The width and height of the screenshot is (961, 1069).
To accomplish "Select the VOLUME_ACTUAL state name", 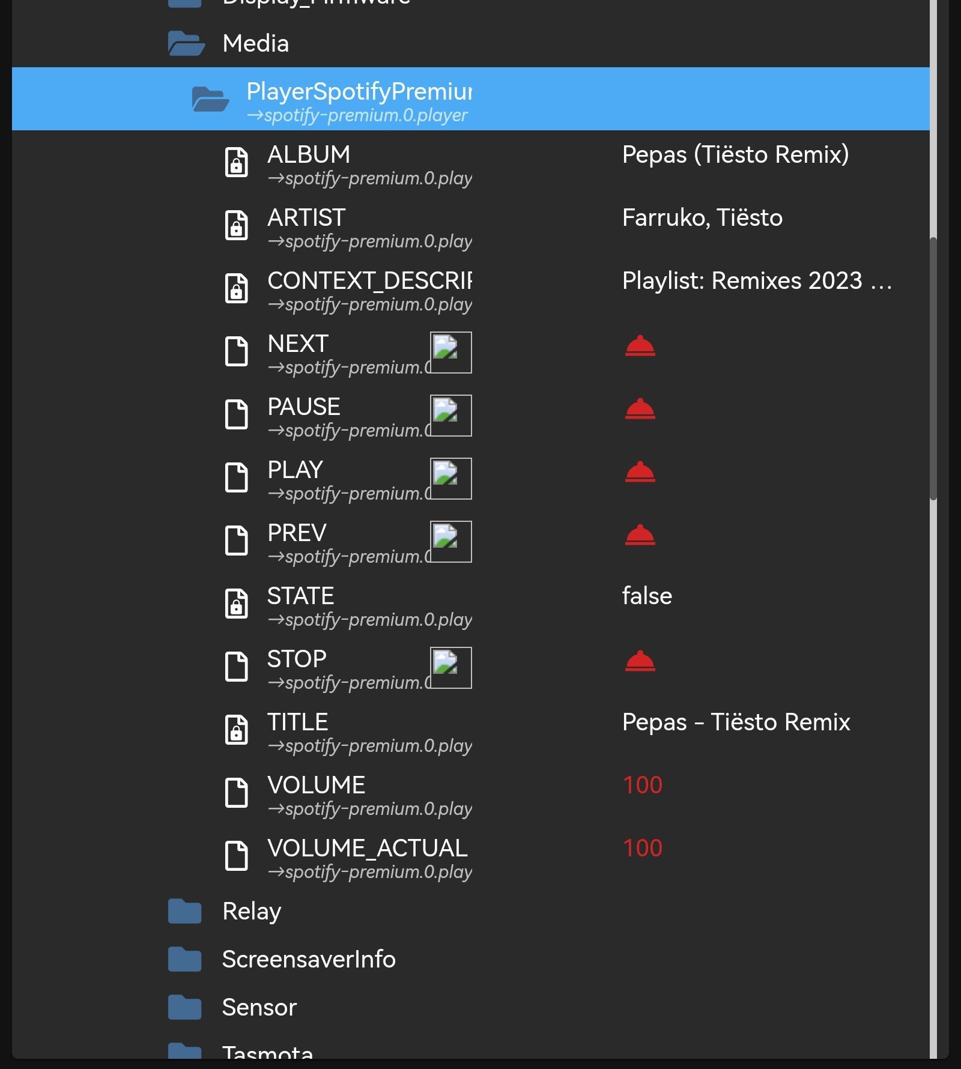I will pyautogui.click(x=367, y=848).
